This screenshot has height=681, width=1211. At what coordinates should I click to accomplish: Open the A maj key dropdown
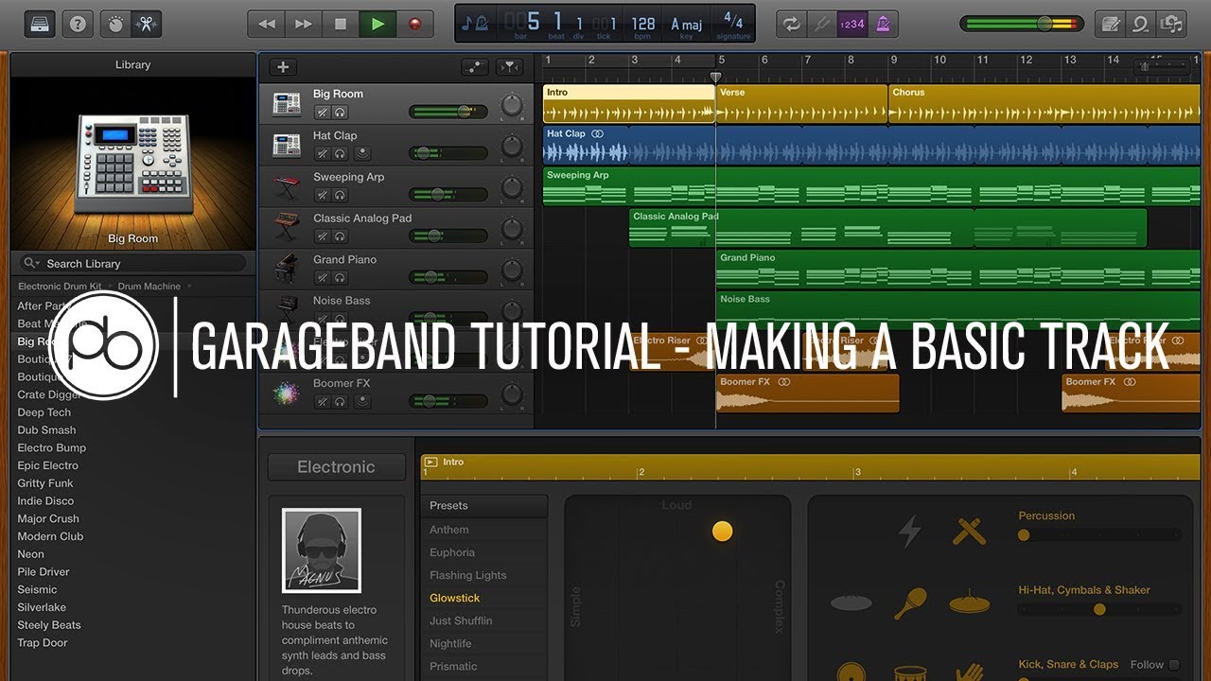click(x=687, y=25)
